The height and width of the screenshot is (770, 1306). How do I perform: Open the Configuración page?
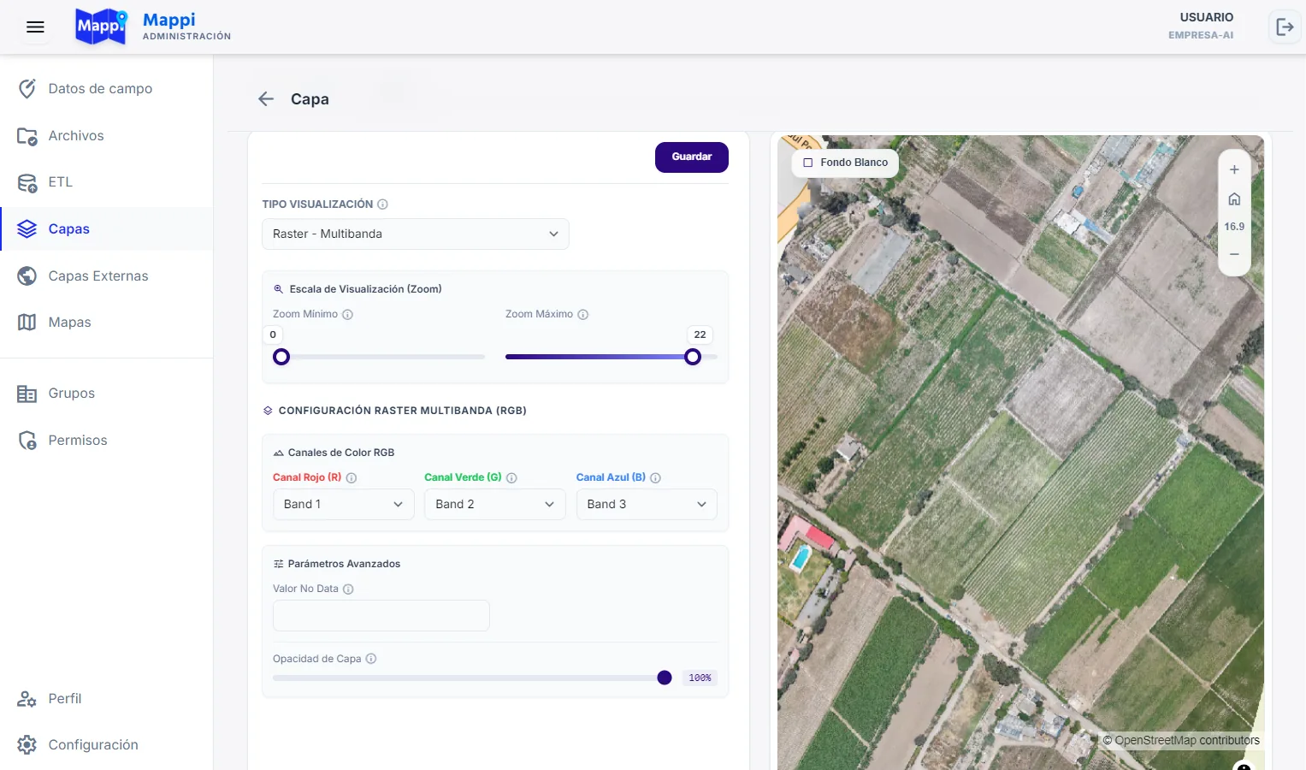[x=106, y=745]
